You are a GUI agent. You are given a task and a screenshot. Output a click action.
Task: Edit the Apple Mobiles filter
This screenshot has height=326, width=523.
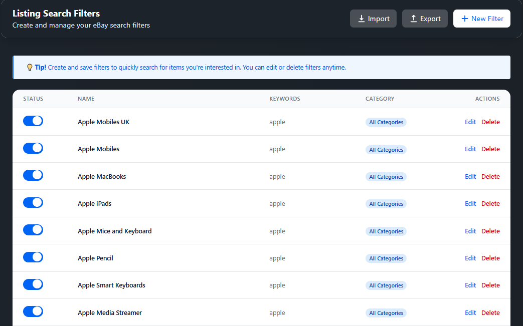click(470, 149)
